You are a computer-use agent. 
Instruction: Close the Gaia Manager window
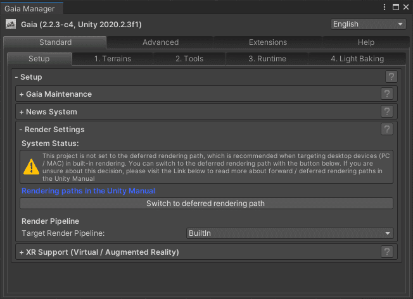click(x=406, y=7)
